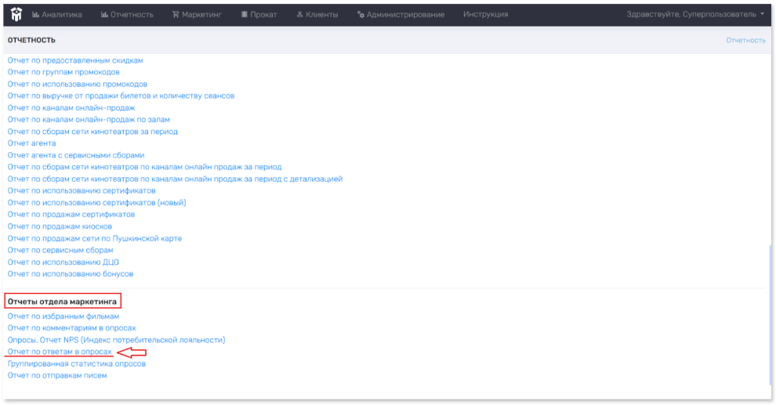Open the Администрирование menu
This screenshot has width=776, height=405.
[401, 15]
